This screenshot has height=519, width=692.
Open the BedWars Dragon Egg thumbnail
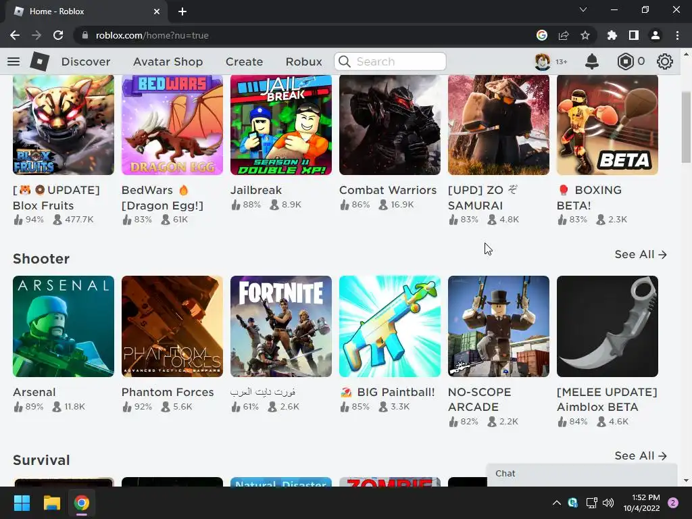point(172,125)
